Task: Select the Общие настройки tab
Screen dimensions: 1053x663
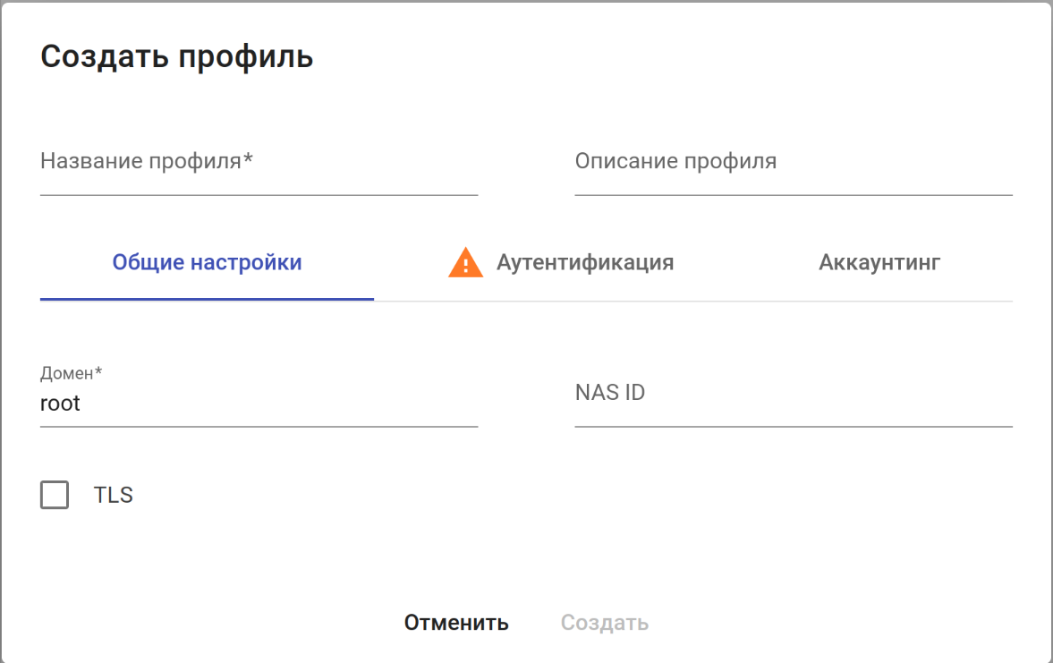Action: (207, 263)
